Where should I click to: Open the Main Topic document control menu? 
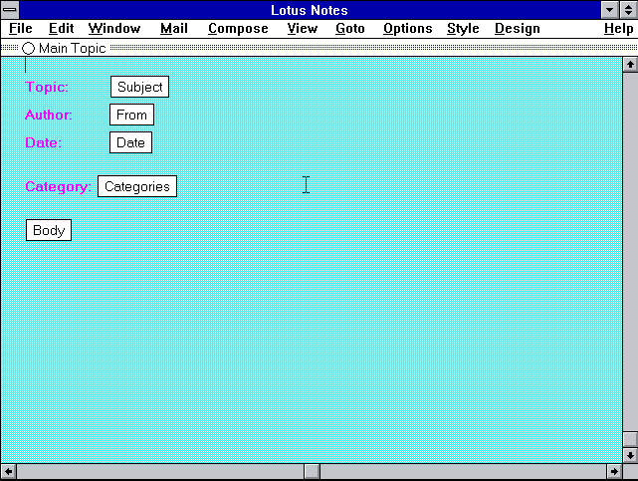click(x=10, y=48)
